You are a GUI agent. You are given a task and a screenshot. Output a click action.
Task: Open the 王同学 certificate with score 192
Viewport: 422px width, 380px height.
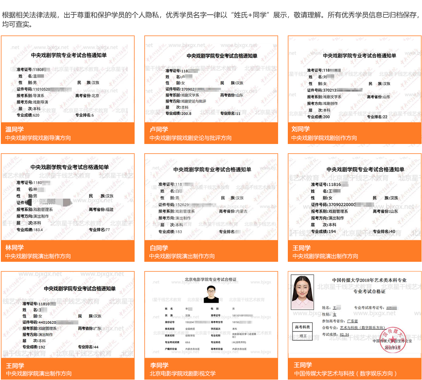click(x=68, y=315)
